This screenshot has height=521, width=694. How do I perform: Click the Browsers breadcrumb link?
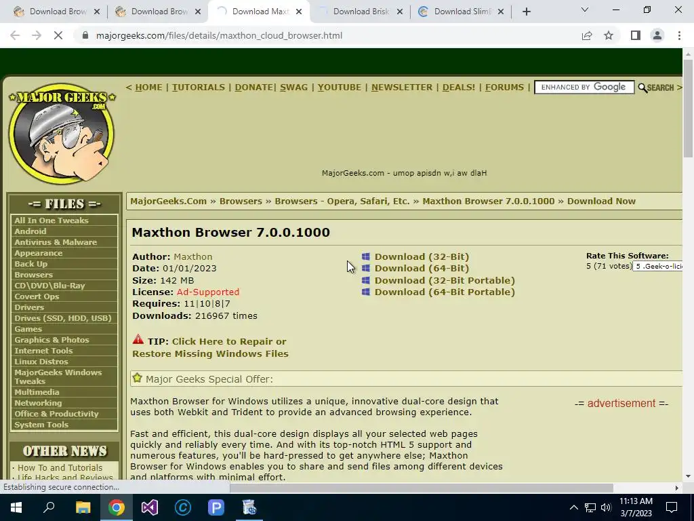tap(241, 201)
